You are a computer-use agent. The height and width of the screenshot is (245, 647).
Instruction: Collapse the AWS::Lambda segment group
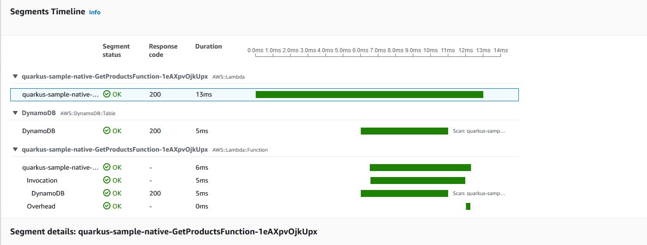[x=15, y=76]
